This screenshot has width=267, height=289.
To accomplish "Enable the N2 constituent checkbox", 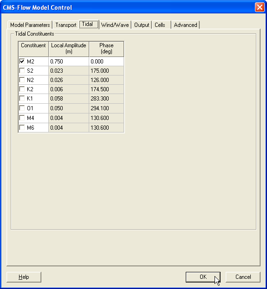I will [x=22, y=80].
